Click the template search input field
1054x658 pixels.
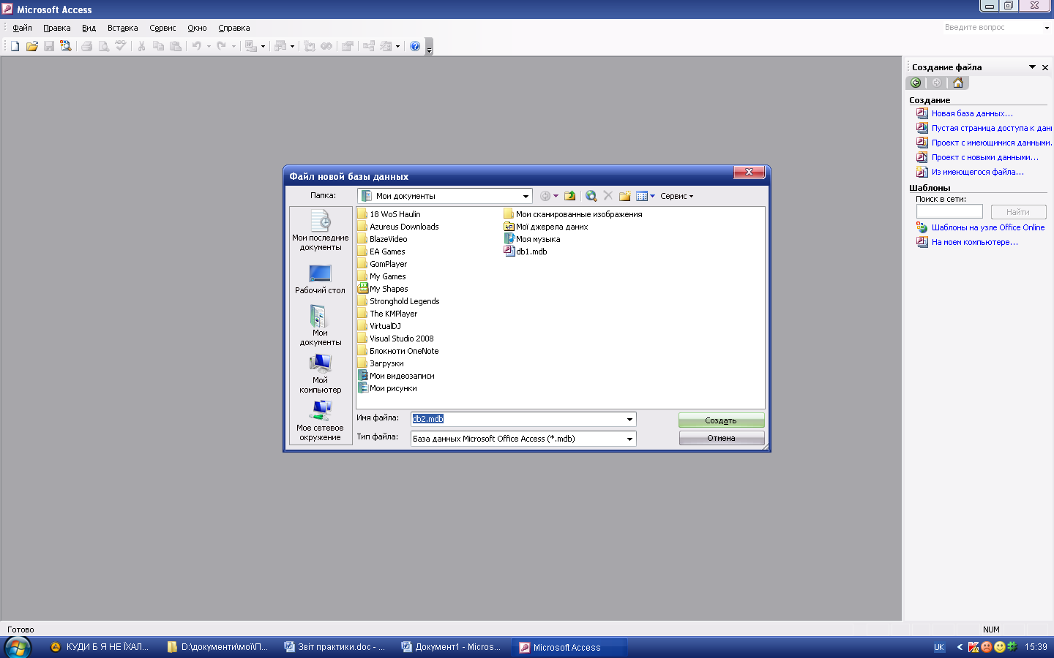(x=949, y=211)
